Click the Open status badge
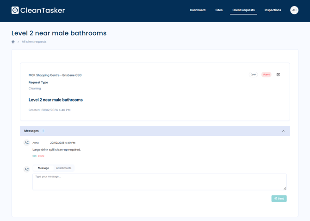 tap(253, 75)
